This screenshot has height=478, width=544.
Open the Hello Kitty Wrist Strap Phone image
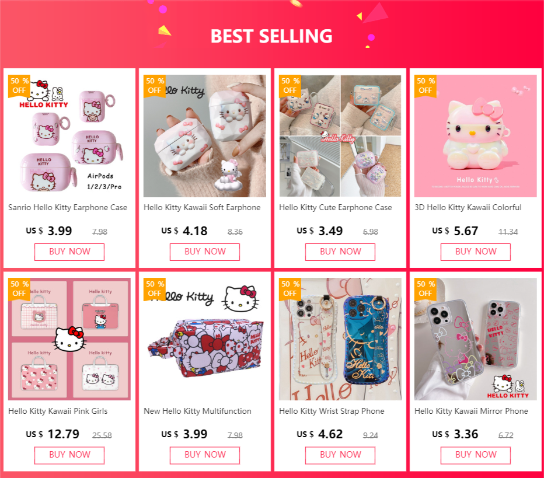point(340,339)
